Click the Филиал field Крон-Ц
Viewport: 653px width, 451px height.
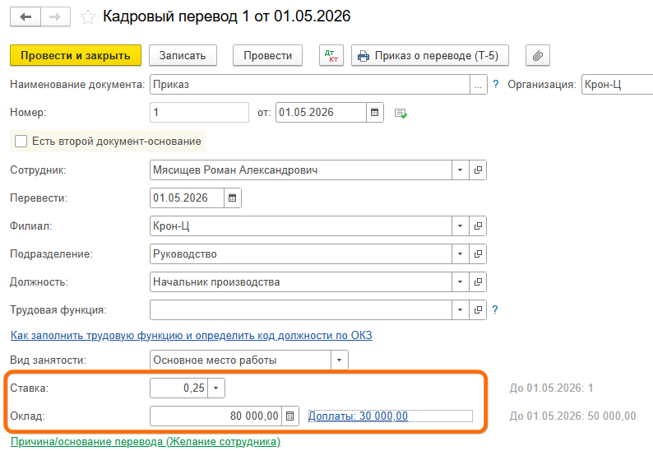301,226
